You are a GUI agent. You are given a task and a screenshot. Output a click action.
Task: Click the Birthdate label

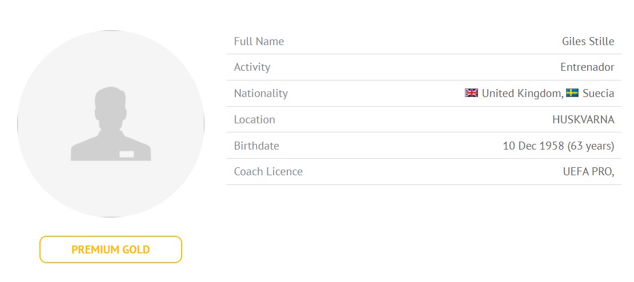tap(256, 146)
